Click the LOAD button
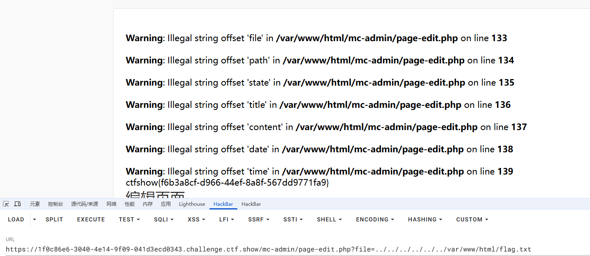The width and height of the screenshot is (590, 256). click(x=16, y=220)
